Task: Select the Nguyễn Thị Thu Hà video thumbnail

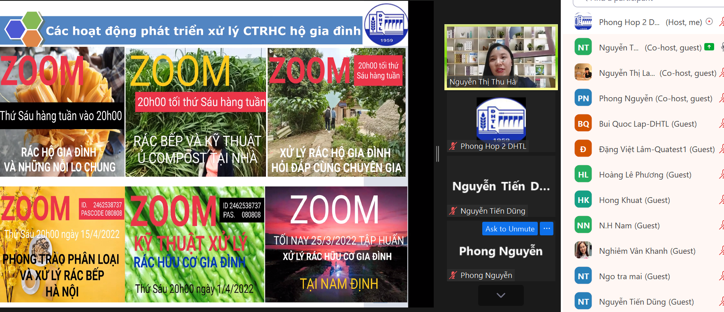Action: point(501,57)
